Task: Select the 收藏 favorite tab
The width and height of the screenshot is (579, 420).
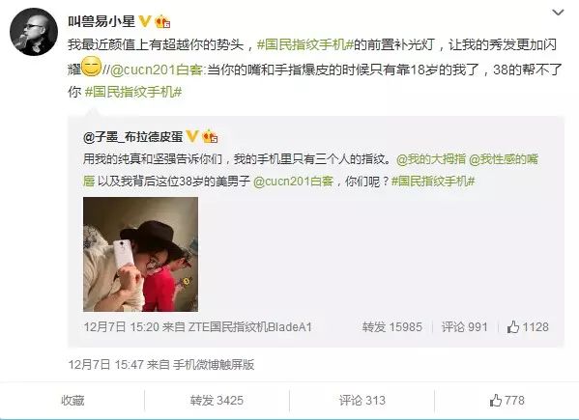Action: 72,401
